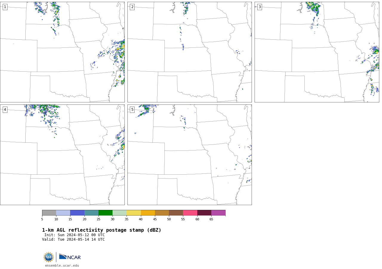Click the gray 5-10 dBZ color swatch
This screenshot has height=269, width=382.
(49, 213)
